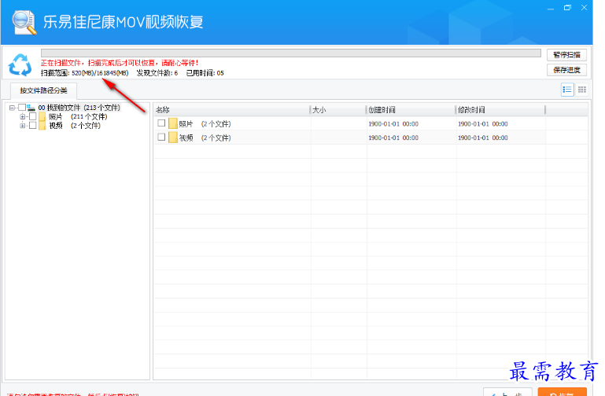Click the drive icon next to 找到的文件
605x396 pixels.
point(31,108)
